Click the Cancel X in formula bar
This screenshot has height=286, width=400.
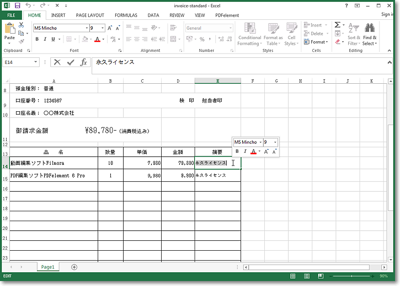point(57,62)
